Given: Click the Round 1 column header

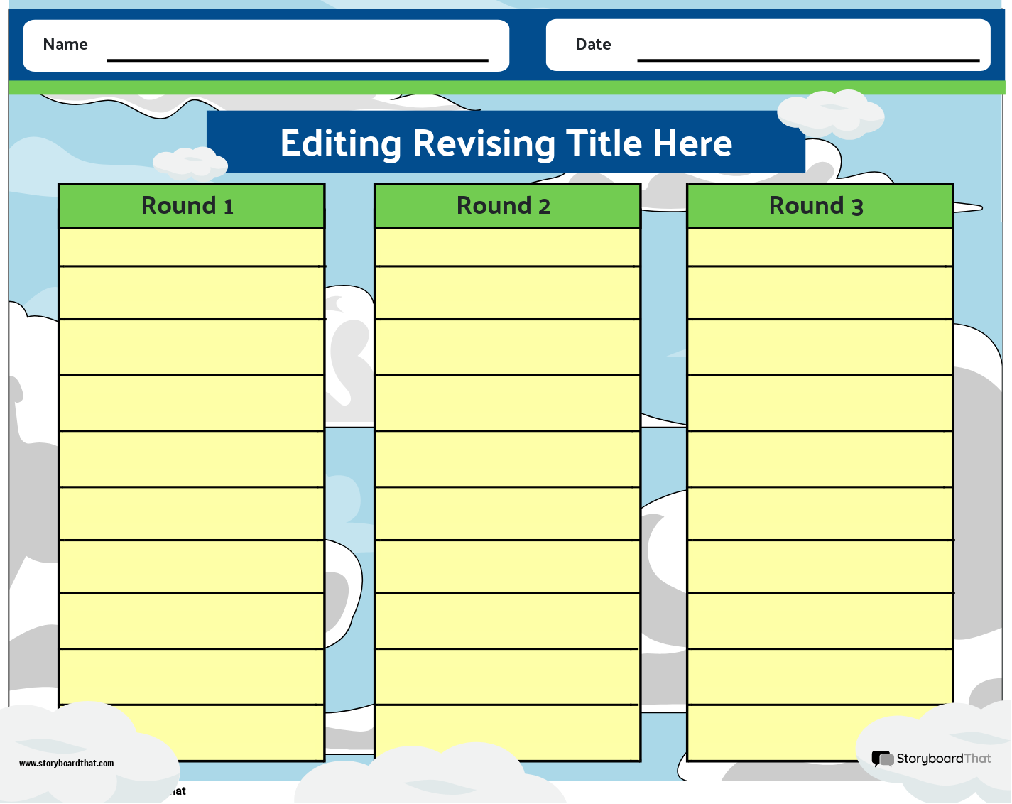Looking at the screenshot, I should [x=190, y=206].
